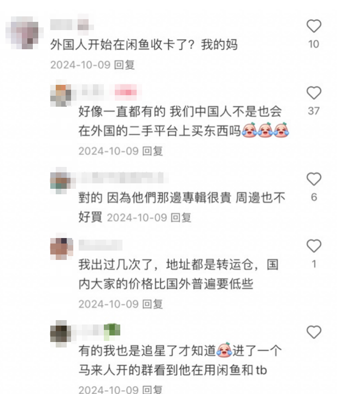
Task: Open avatar of the 對的 因為 commenter
Action: click(61, 182)
